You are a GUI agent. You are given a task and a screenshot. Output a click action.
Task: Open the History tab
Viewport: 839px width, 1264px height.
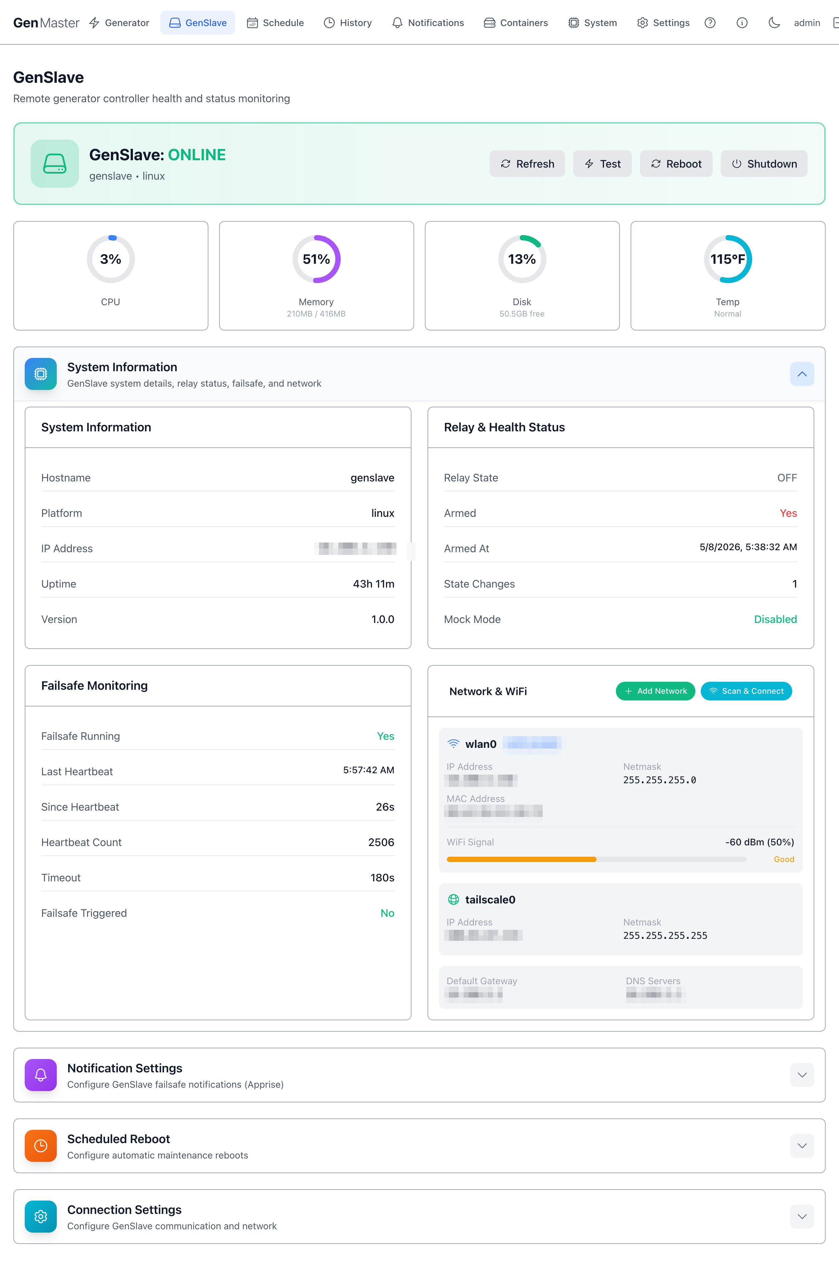[348, 22]
